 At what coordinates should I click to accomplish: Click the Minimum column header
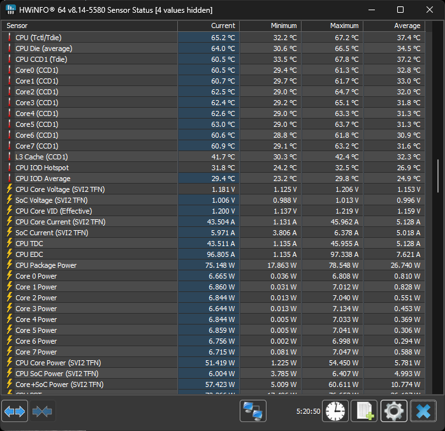click(270, 26)
